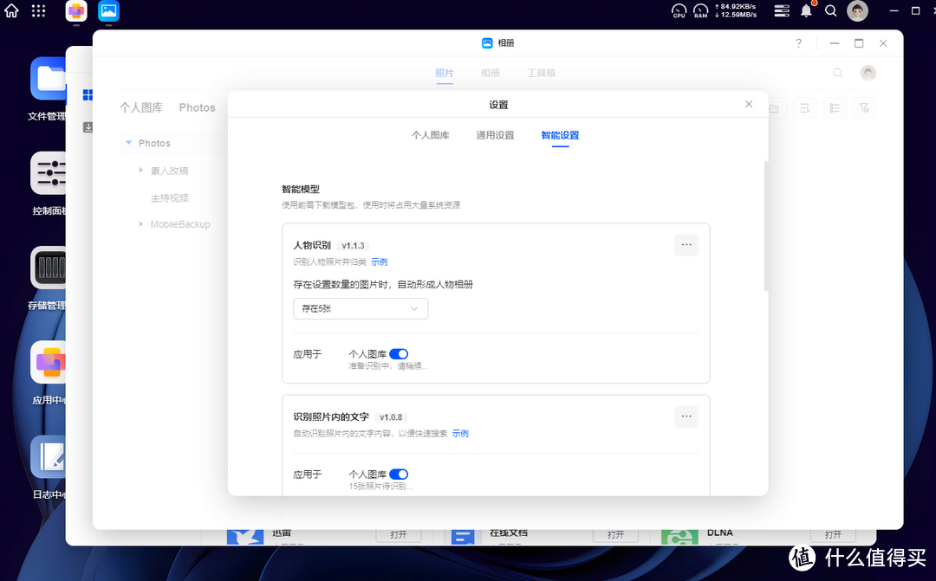
Task: Open the 存在5张 dropdown selector
Action: [x=361, y=308]
